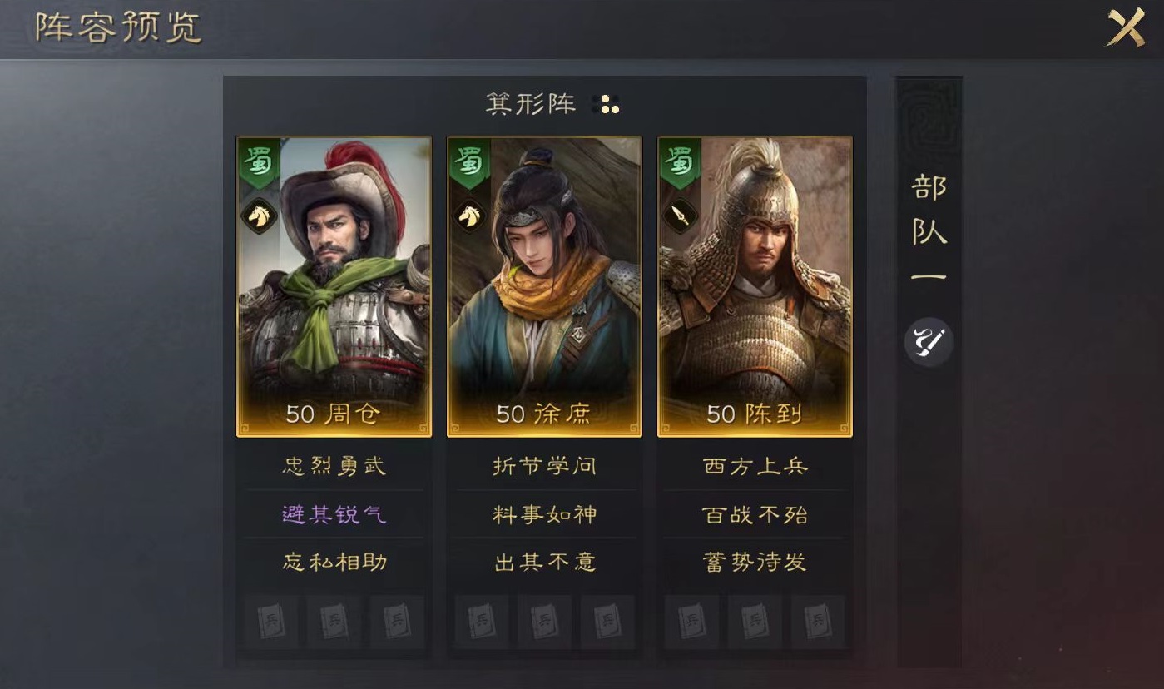Open 周仓's general portrait card
This screenshot has width=1164, height=689.
(334, 286)
